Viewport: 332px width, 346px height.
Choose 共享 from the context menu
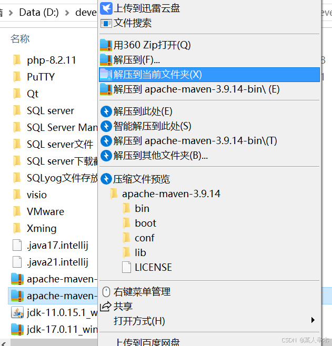coord(209,306)
